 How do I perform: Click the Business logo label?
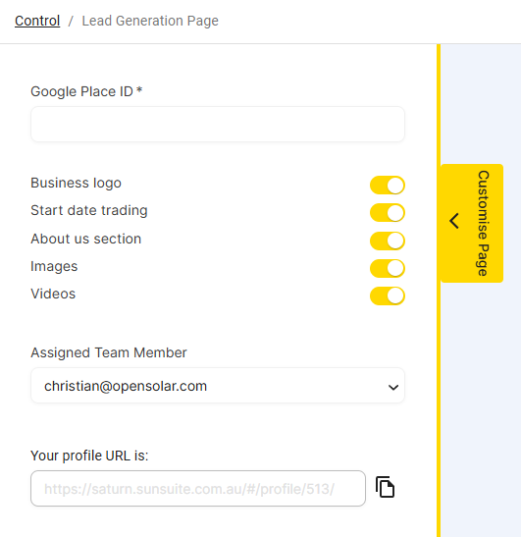[x=76, y=183]
